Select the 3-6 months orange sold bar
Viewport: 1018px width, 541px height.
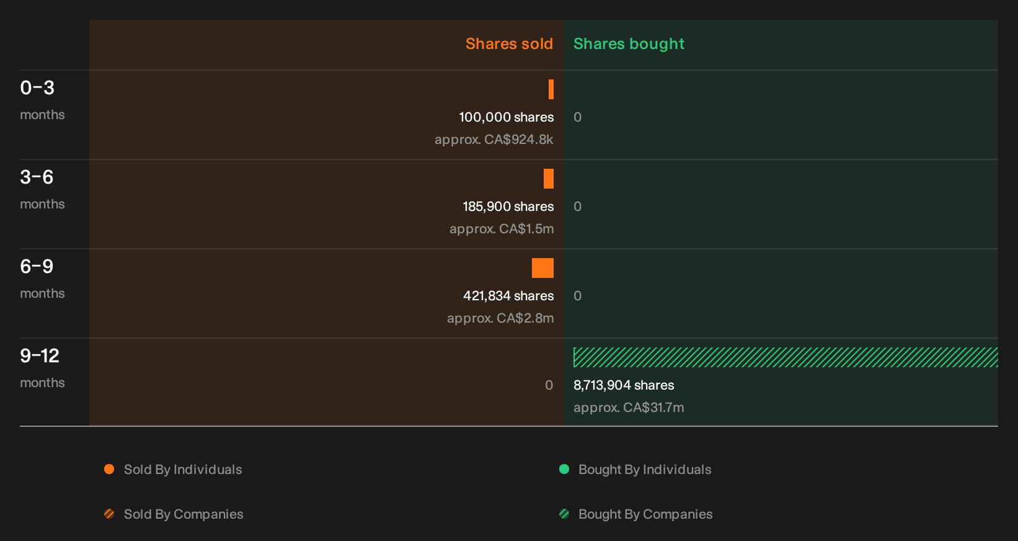[x=549, y=179]
